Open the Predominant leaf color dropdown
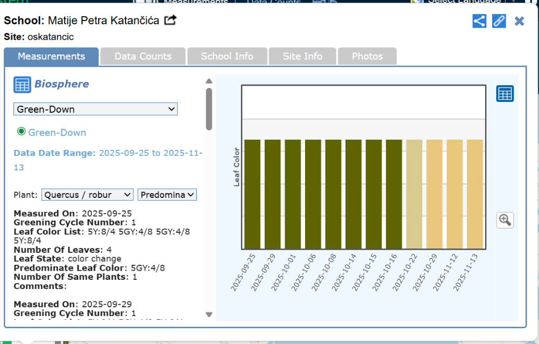 [167, 195]
